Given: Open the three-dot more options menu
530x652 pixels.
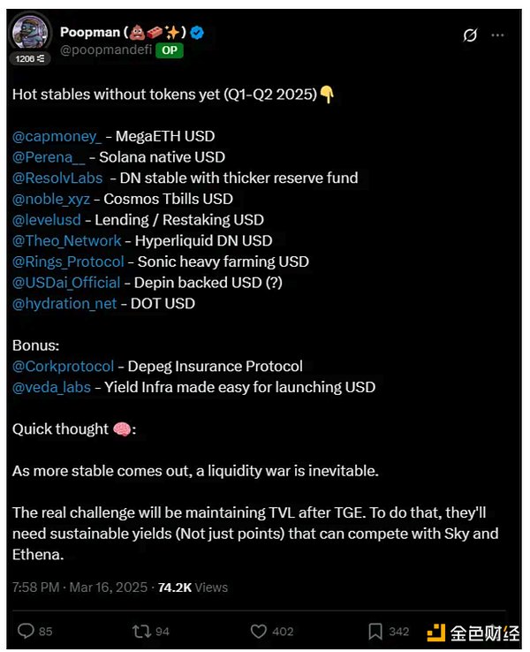Looking at the screenshot, I should pyautogui.click(x=498, y=35).
